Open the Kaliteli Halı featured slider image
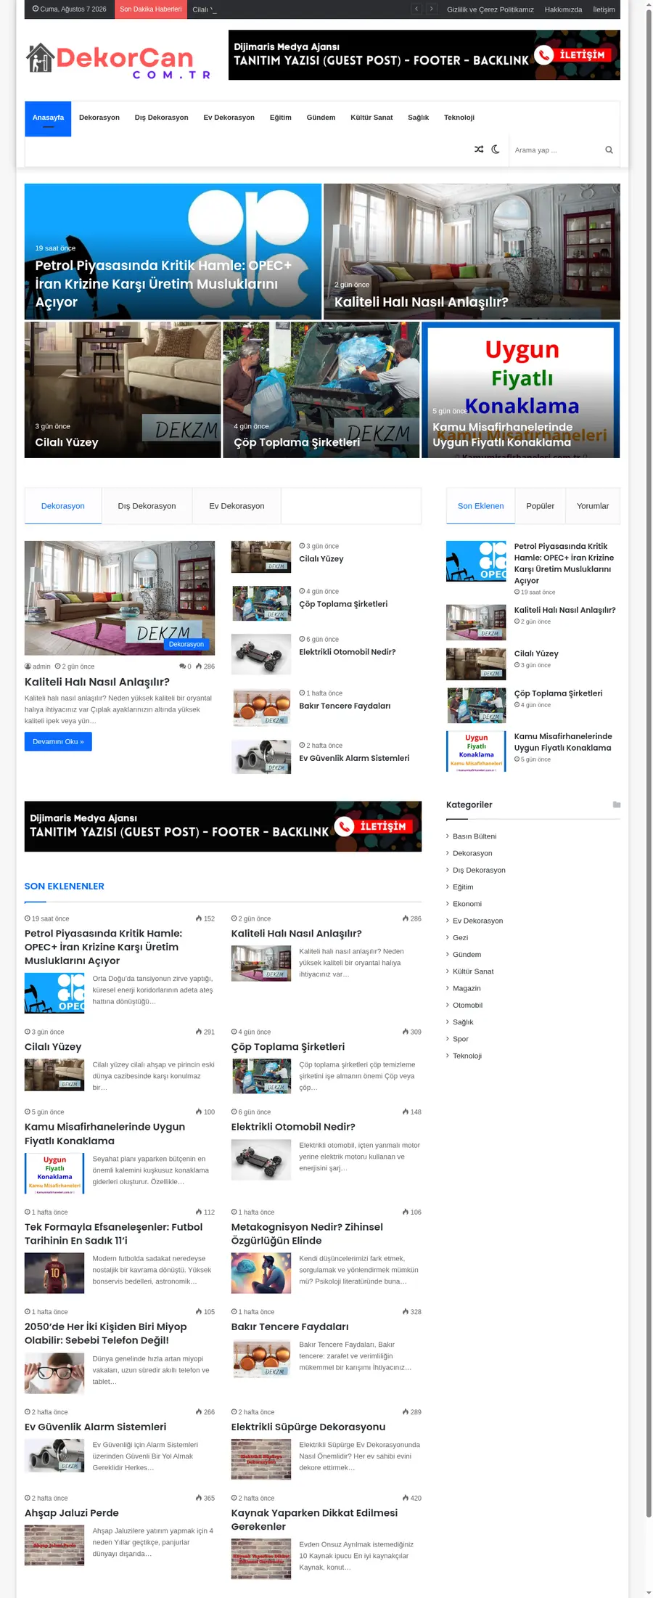Viewport: 653px width, 1598px height. (472, 251)
